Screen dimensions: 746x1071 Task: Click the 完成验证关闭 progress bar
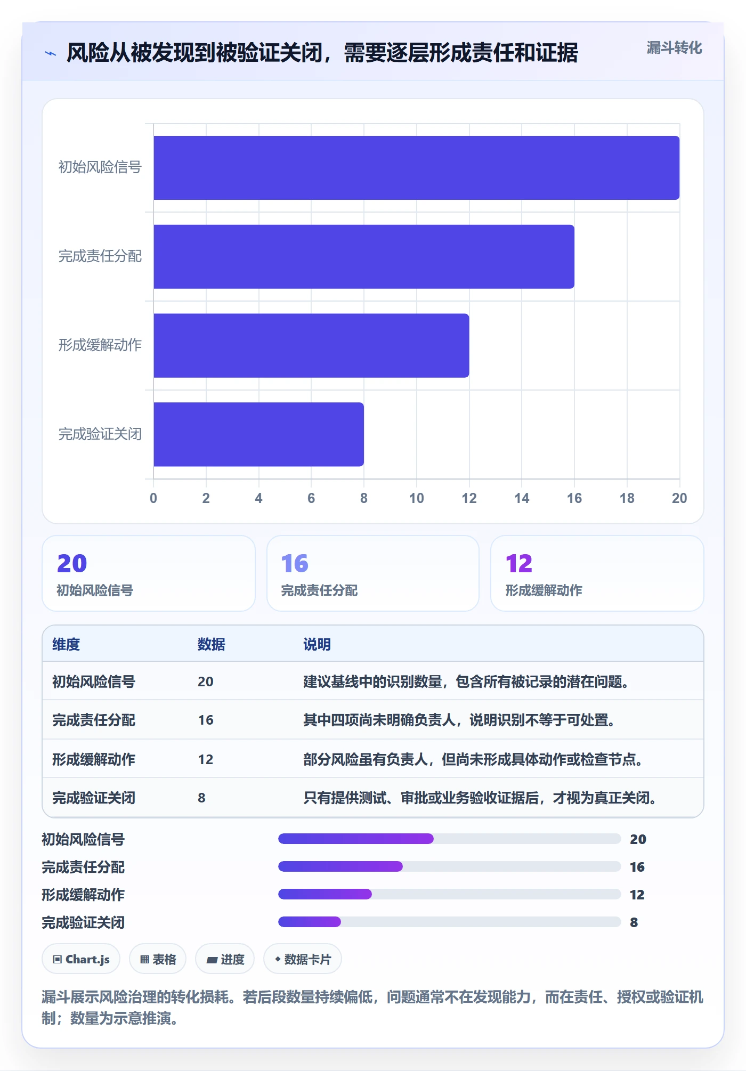[x=450, y=922]
